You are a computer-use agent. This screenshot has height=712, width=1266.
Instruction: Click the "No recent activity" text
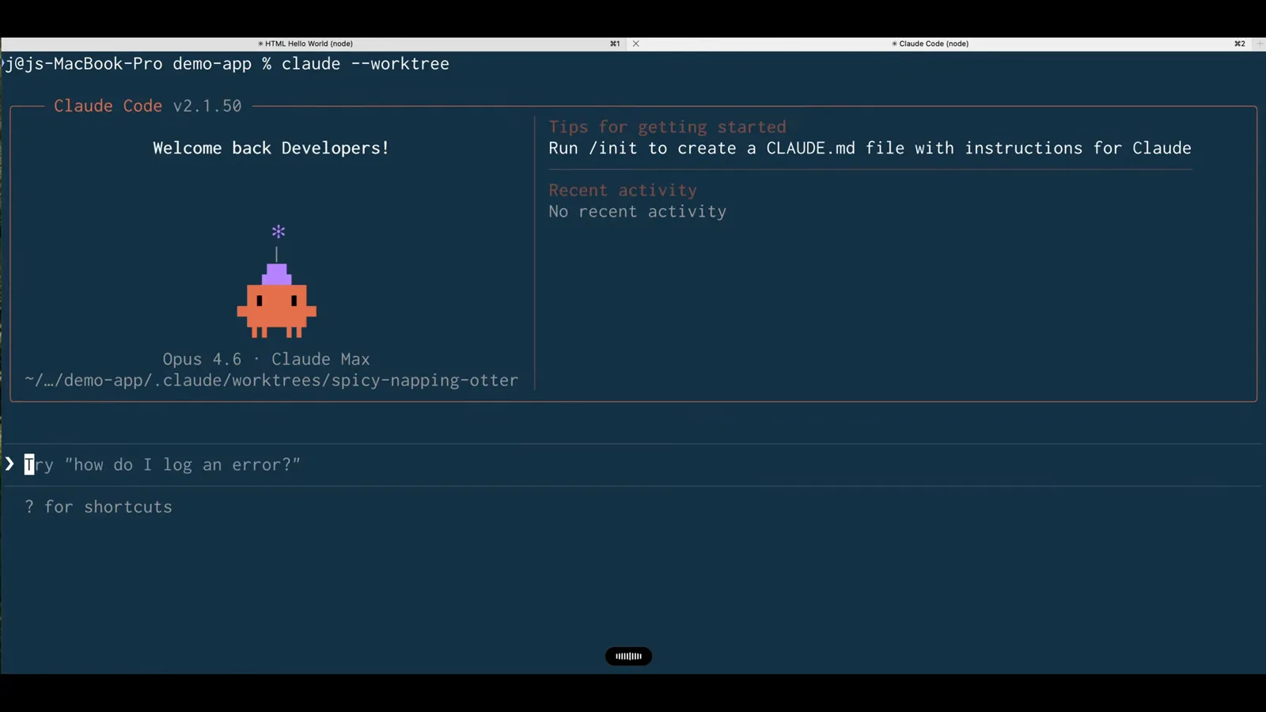pos(637,211)
